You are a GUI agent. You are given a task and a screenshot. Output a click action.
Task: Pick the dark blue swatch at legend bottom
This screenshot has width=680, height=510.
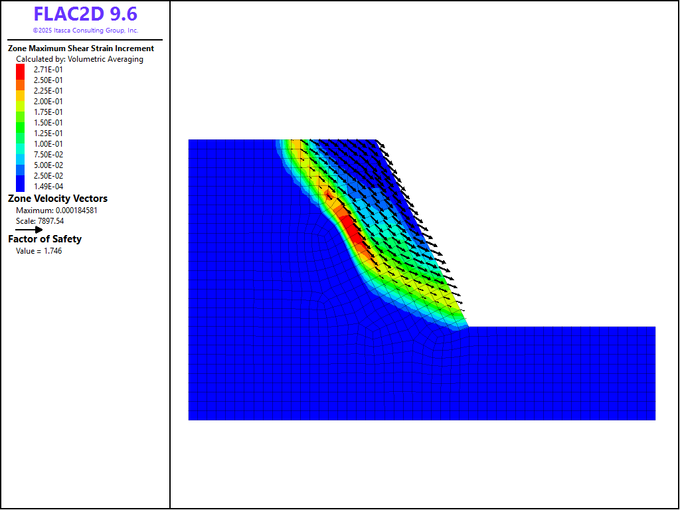[20, 186]
